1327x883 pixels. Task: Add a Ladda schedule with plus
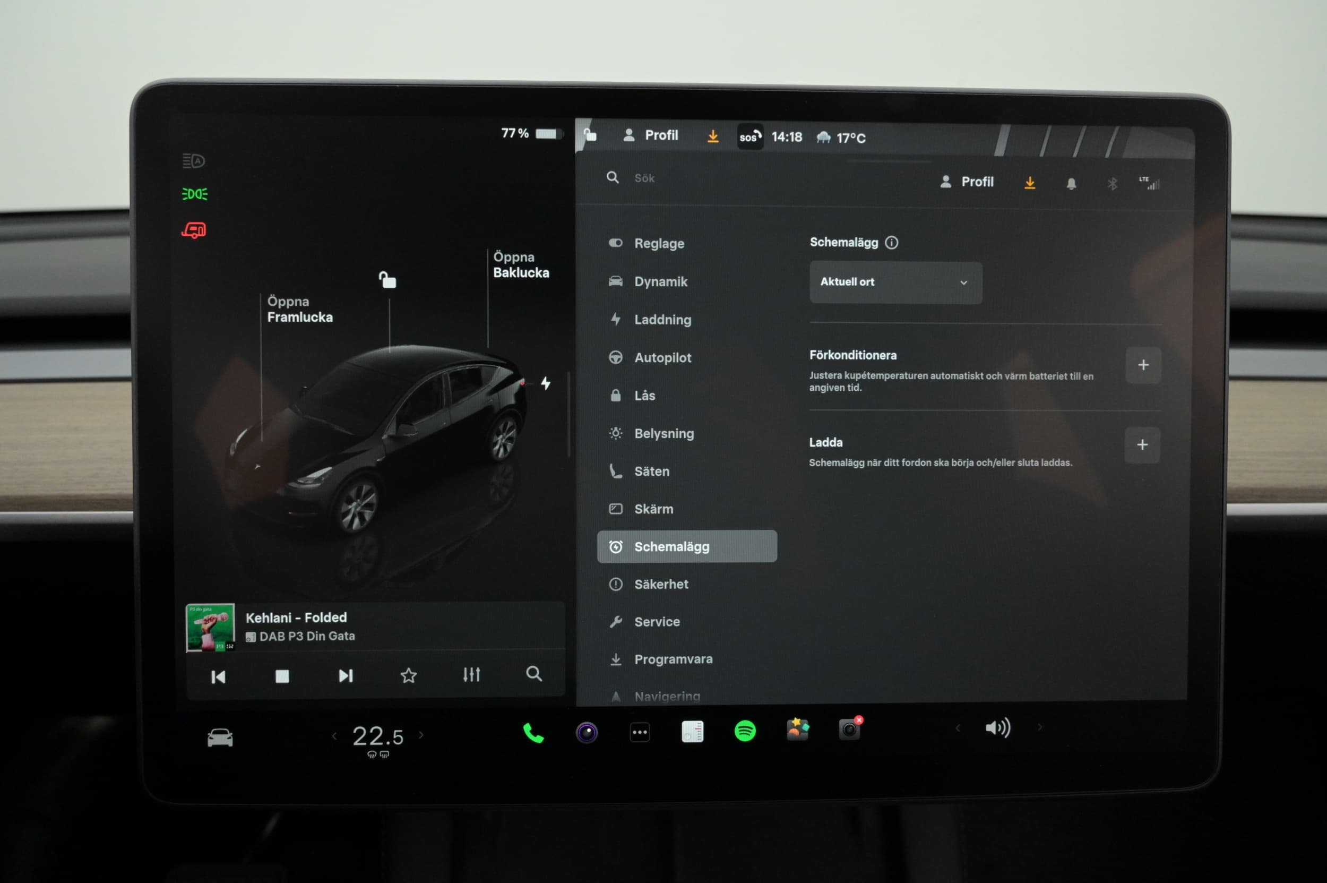coord(1142,445)
